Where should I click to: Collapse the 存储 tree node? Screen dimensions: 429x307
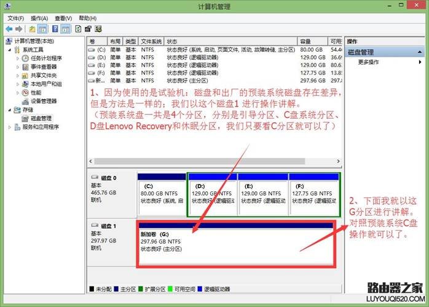(10, 110)
